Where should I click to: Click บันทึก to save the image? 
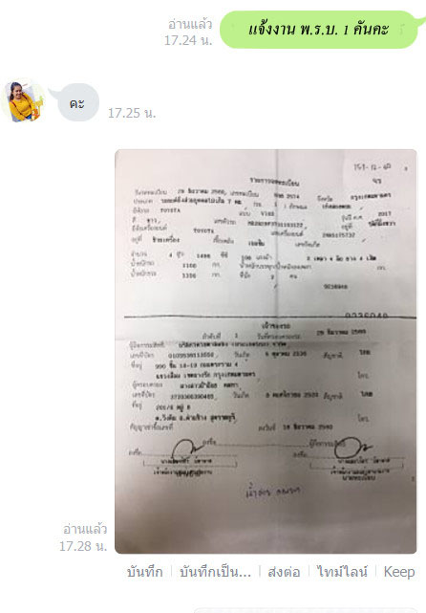[145, 572]
